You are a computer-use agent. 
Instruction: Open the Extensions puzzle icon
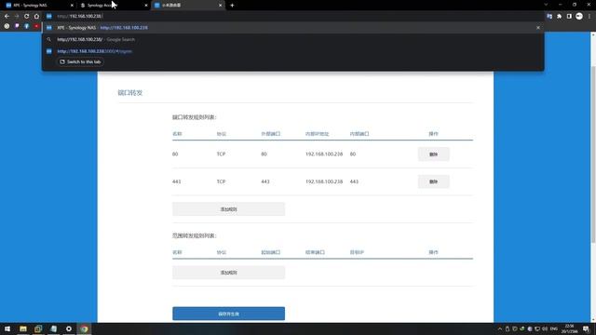(x=559, y=16)
